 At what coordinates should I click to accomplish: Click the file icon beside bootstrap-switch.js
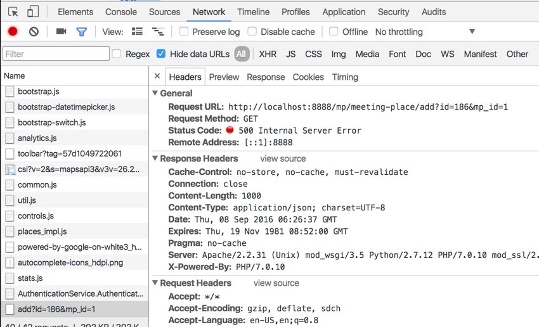click(x=10, y=123)
